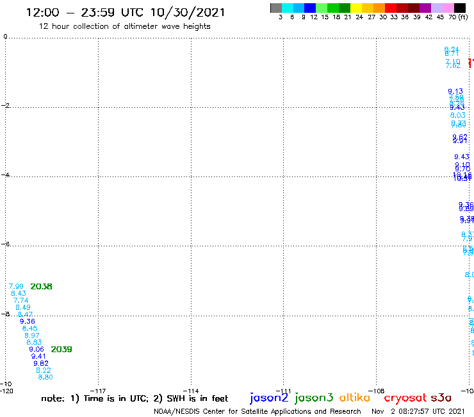
Task: Select the -10 latitude axis label
Action: point(6,384)
